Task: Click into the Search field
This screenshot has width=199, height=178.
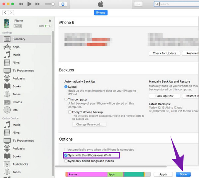Action: (177, 4)
